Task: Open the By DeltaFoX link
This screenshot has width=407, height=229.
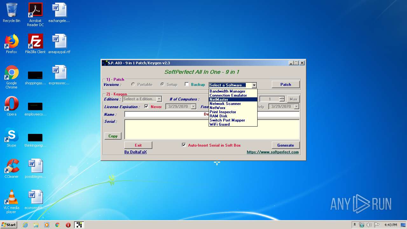Action: (x=135, y=152)
